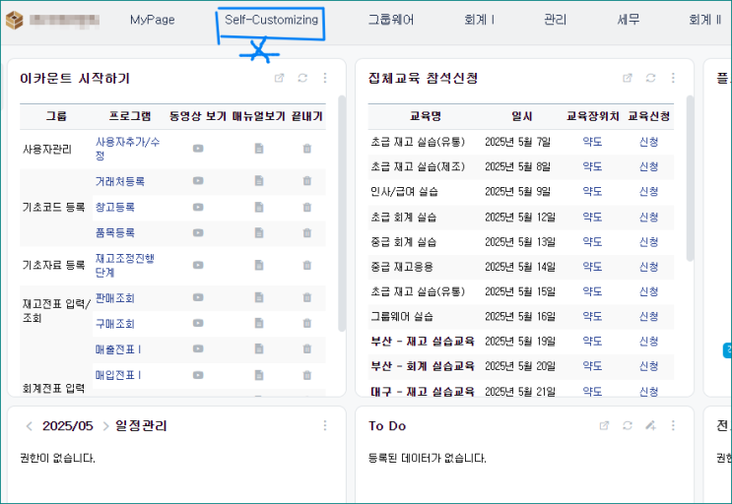
Task: Open the Self-Customizing menu tab
Action: coord(271,20)
